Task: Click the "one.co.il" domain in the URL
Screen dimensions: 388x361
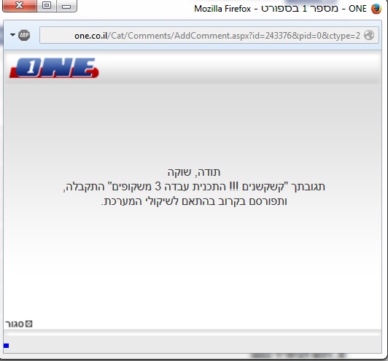Action: (90, 36)
